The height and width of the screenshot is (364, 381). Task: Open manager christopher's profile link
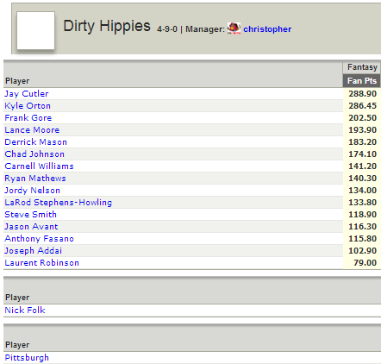coord(267,29)
